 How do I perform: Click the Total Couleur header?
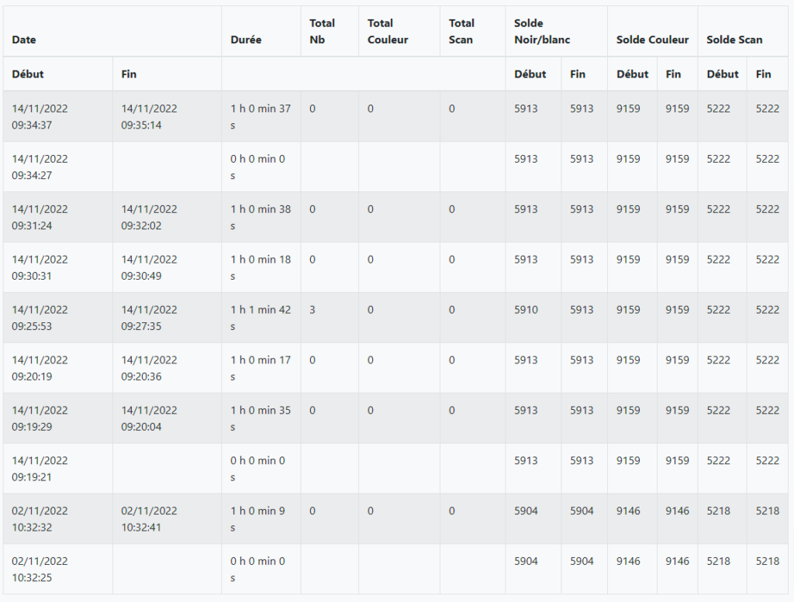click(x=388, y=31)
